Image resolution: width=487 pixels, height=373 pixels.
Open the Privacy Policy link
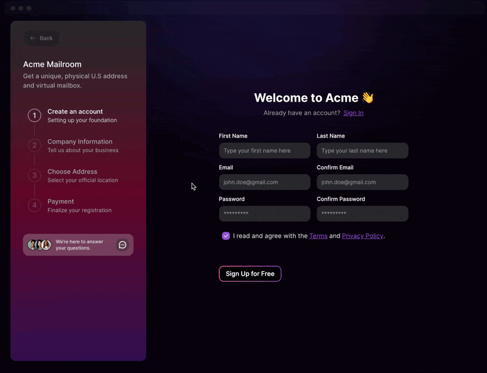pos(362,235)
